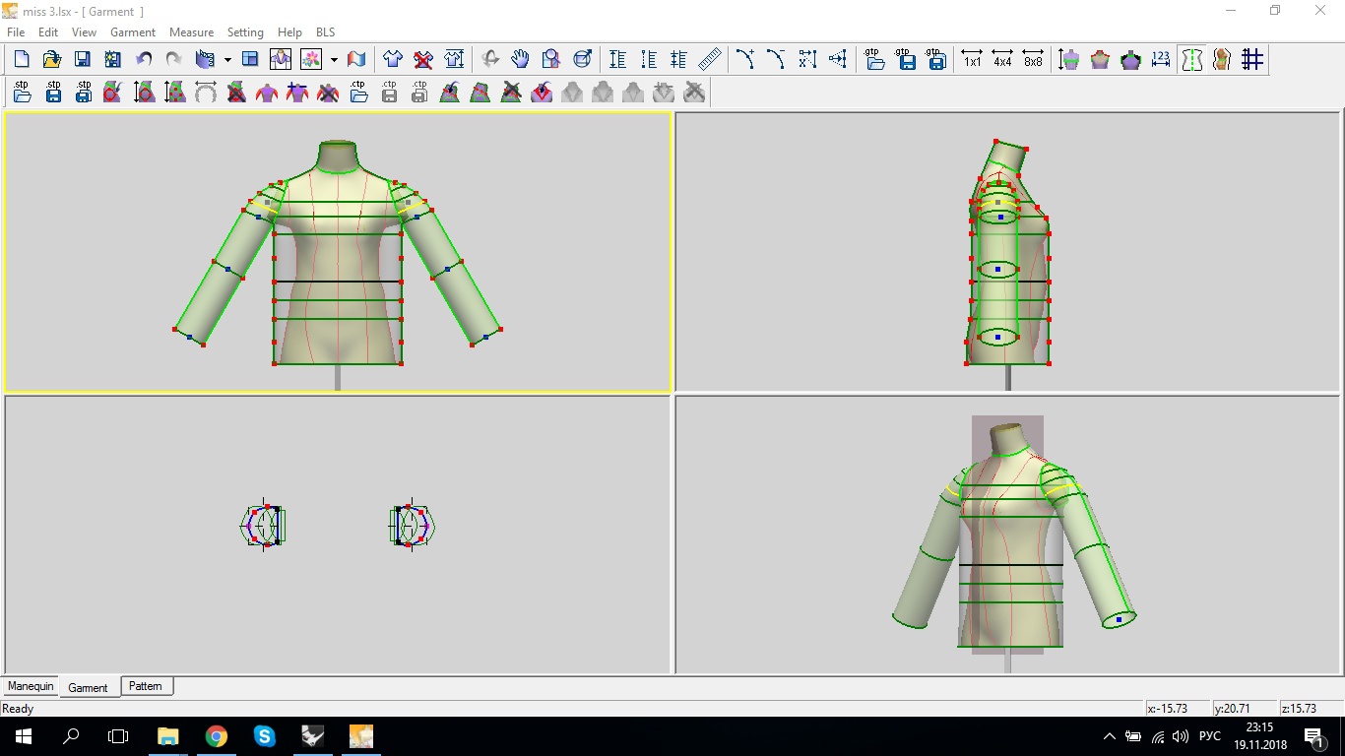
Task: Toggle the grid display button
Action: (x=1251, y=60)
